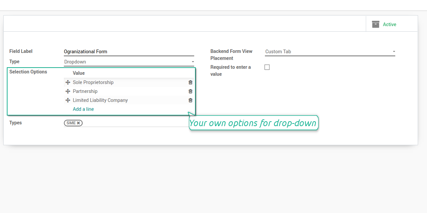Screen dimensions: 427x213
Task: Delete the Sole Proprietorship option
Action: (x=190, y=82)
